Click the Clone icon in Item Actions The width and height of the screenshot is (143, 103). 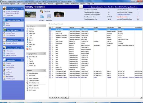27,36
